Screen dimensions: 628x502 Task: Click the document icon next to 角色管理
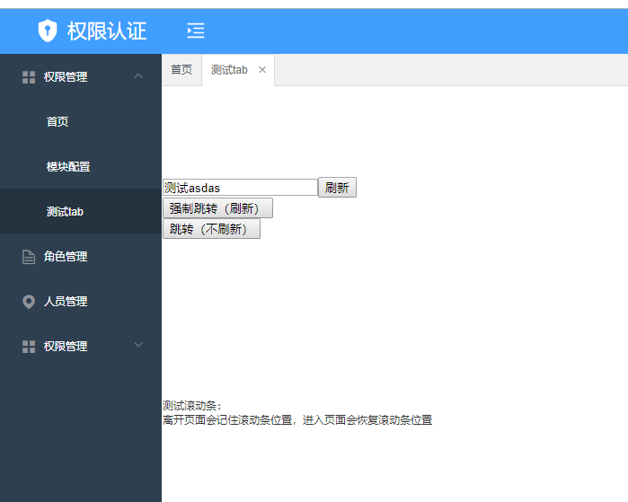(x=29, y=257)
